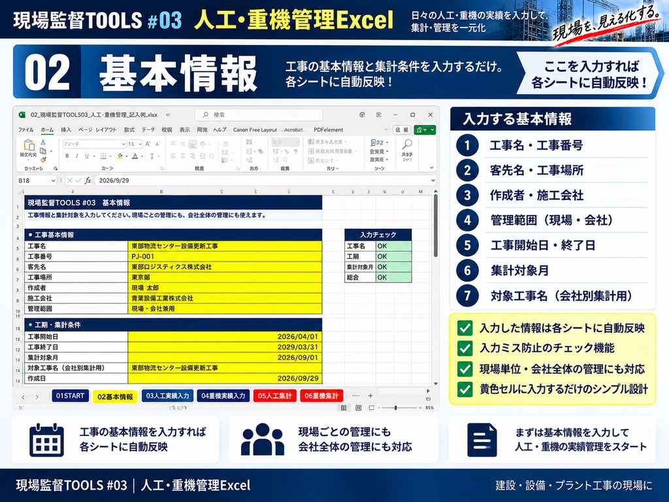Switch to the 05人工集計 sheet tab

pyautogui.click(x=274, y=395)
